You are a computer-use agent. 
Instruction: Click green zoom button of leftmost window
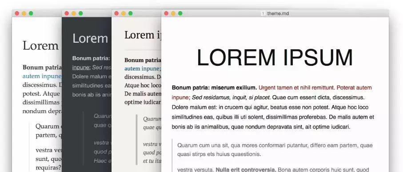31,13
